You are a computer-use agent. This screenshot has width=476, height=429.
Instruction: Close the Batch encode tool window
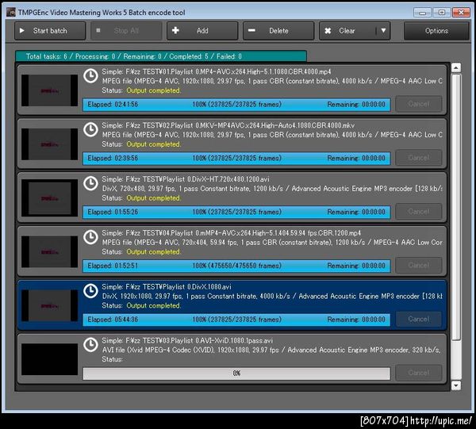click(461, 13)
